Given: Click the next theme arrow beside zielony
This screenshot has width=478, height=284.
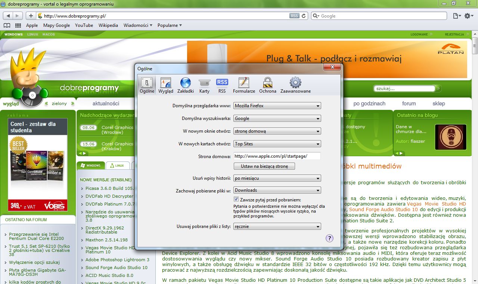Looking at the screenshot, I should click(72, 104).
